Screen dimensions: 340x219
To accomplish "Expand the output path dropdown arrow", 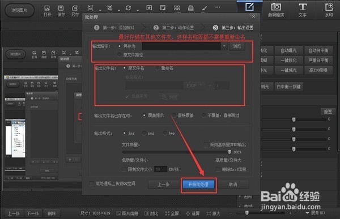I will pyautogui.click(x=224, y=46).
